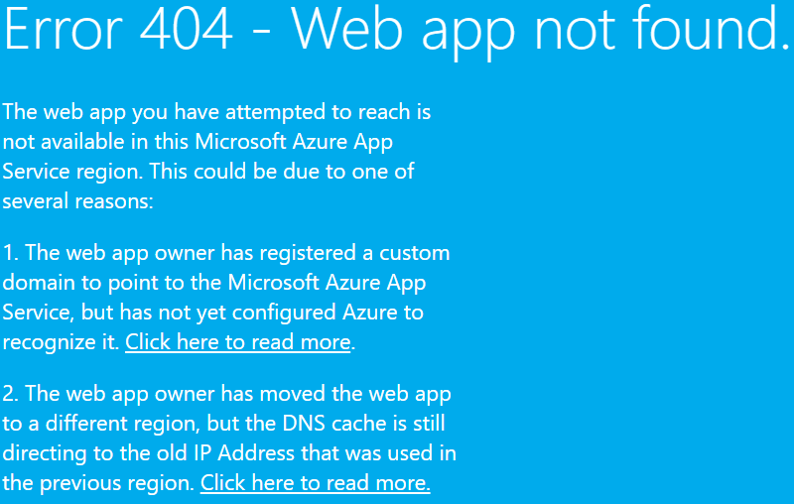Click "recognize it." before the first link
The width and height of the screenshot is (794, 504).
60,342
